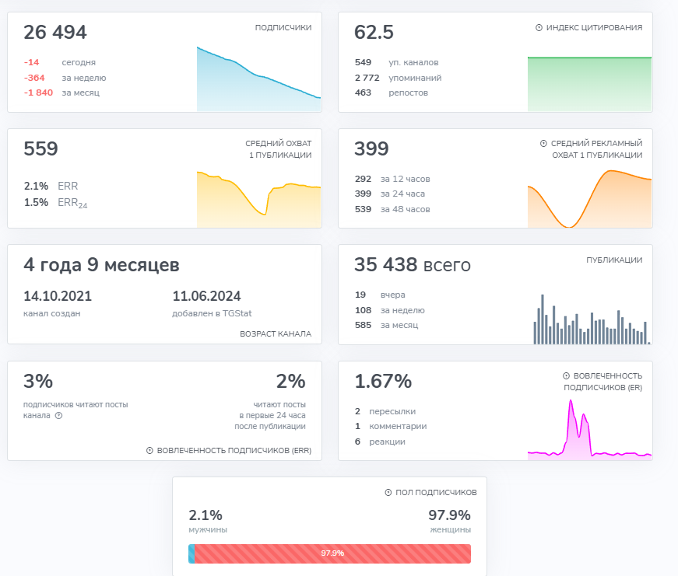Click the 97.9% женщины value above bar

449,515
